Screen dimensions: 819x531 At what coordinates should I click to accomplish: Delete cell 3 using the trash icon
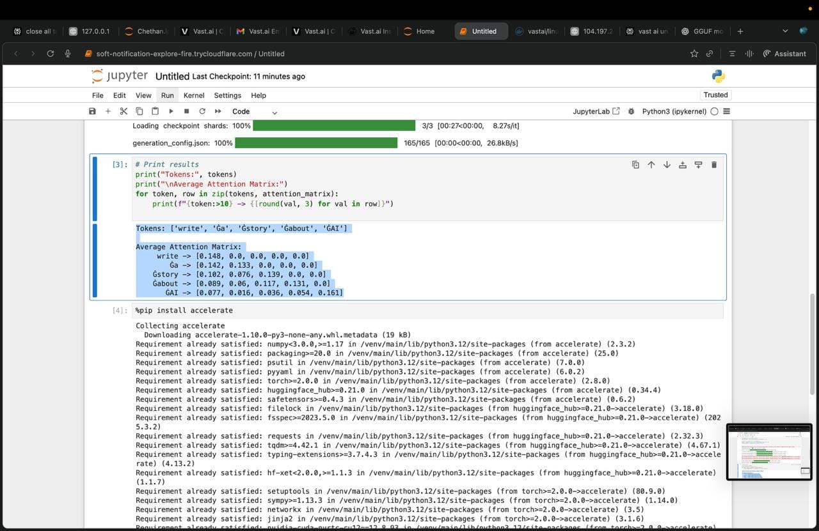[714, 165]
